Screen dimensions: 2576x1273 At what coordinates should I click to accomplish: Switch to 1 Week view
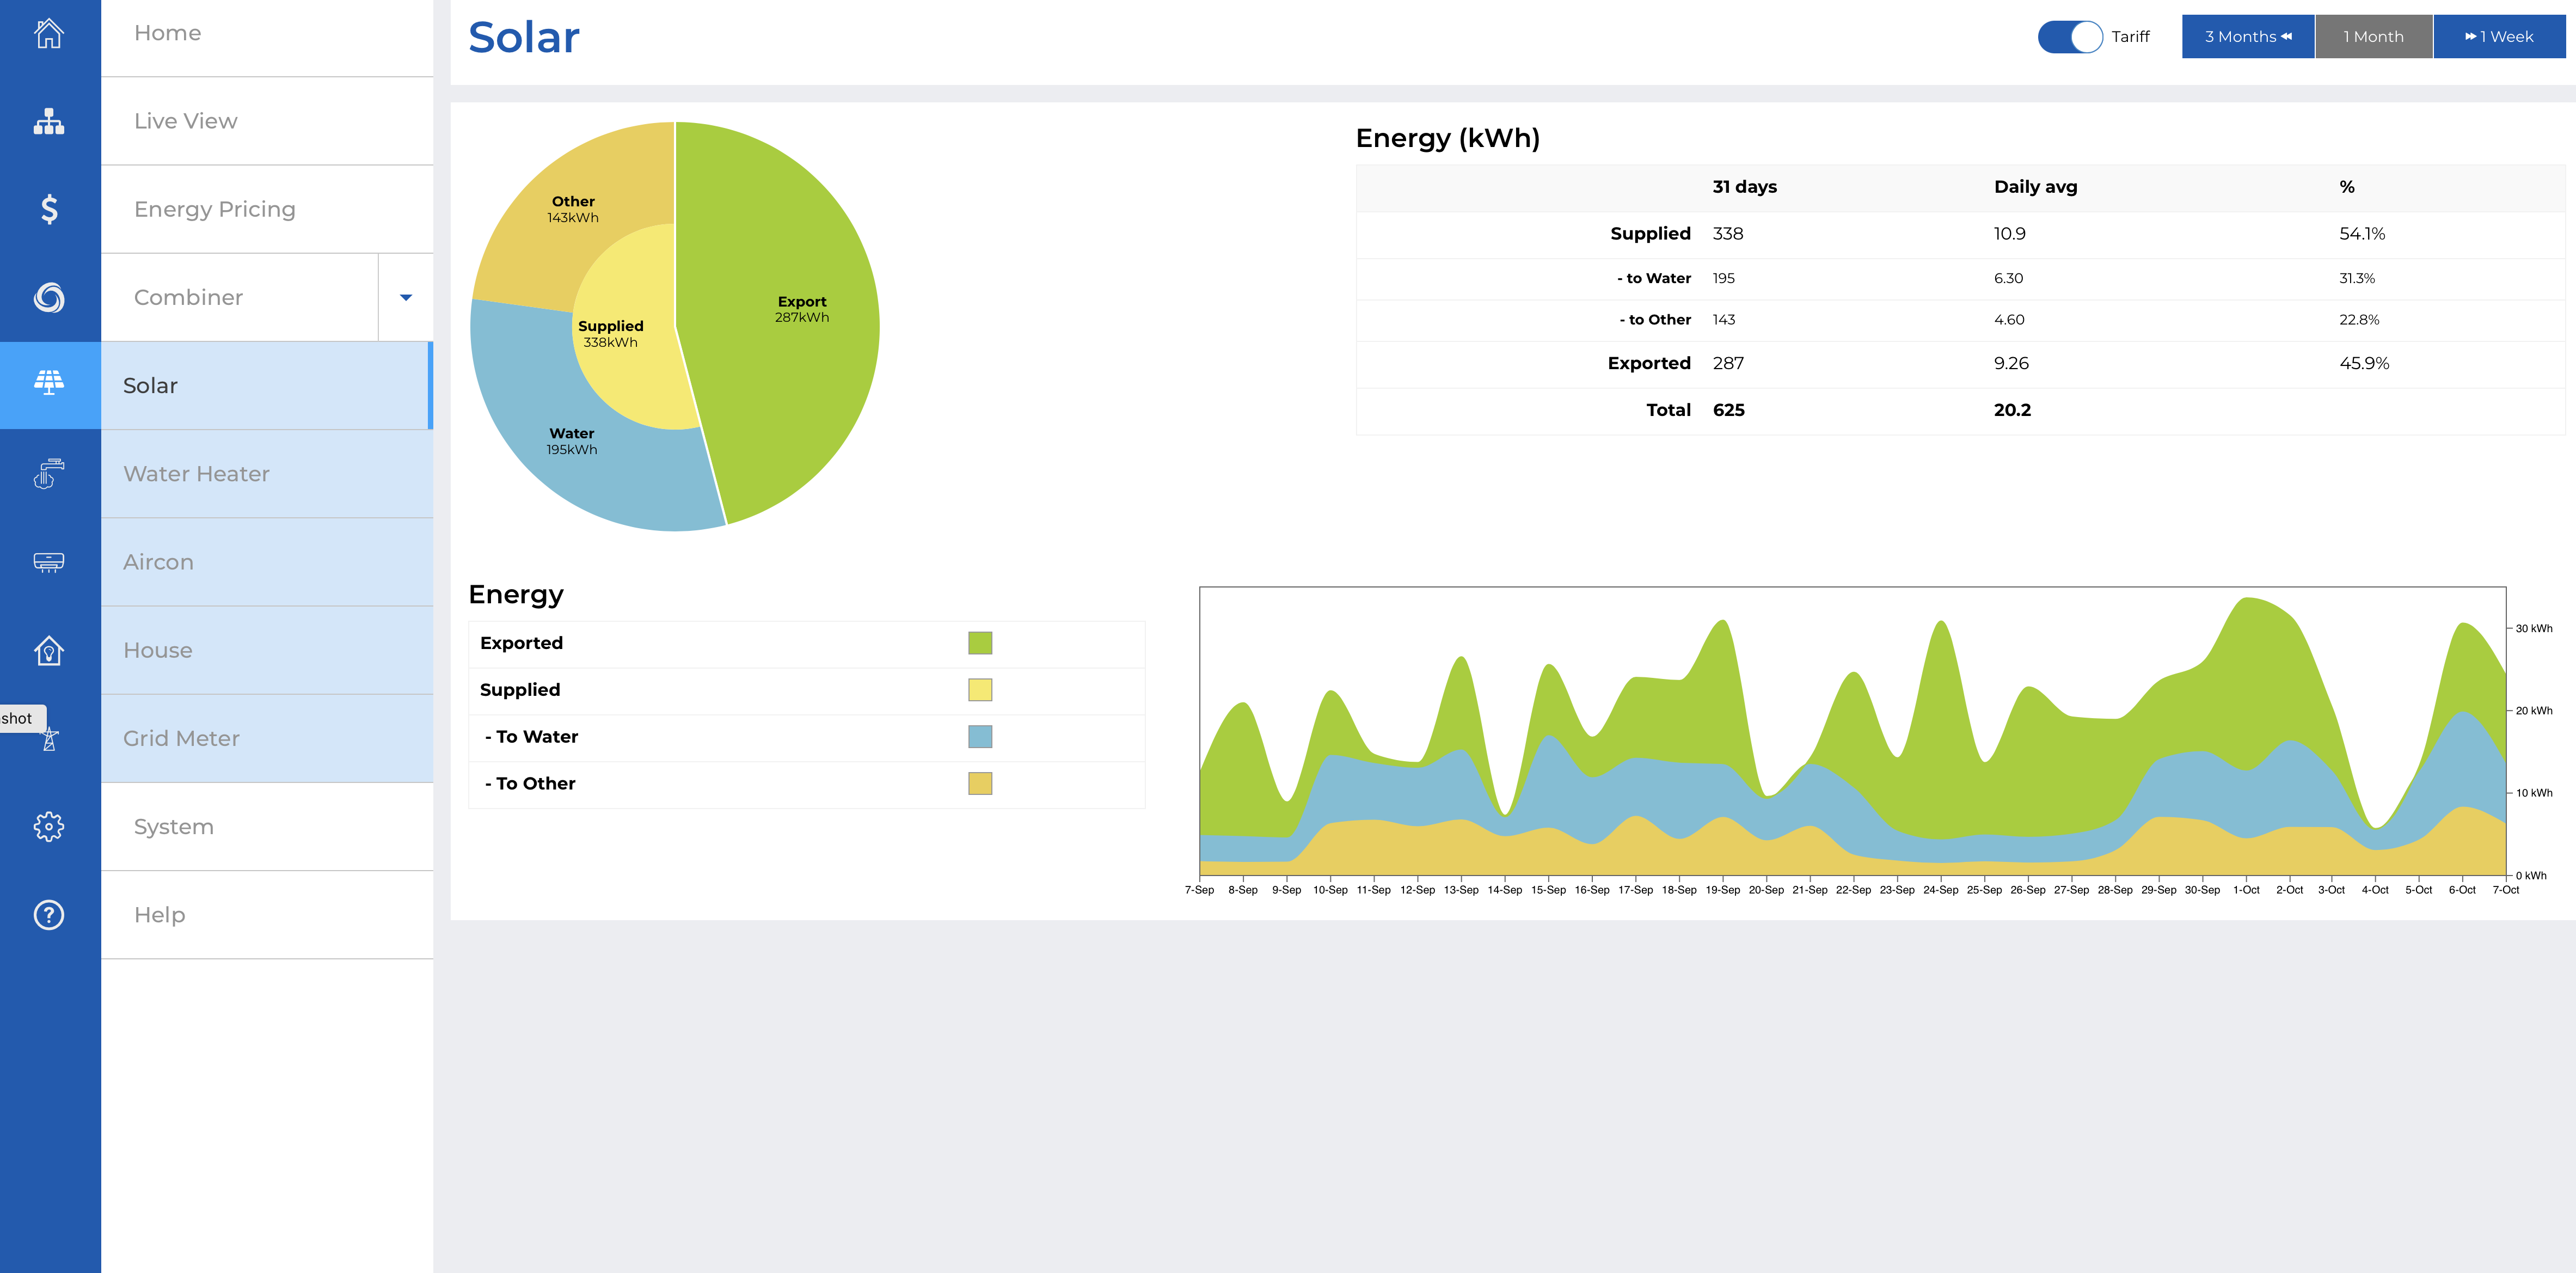[2498, 37]
